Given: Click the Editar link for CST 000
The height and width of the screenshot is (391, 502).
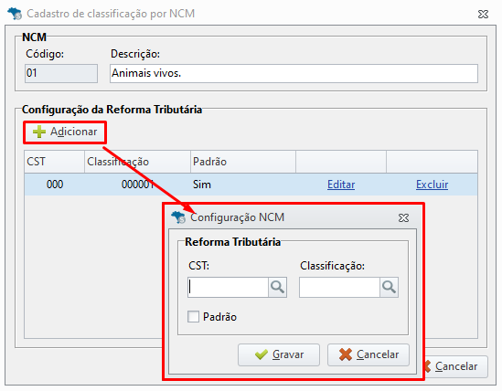Looking at the screenshot, I should tap(341, 185).
